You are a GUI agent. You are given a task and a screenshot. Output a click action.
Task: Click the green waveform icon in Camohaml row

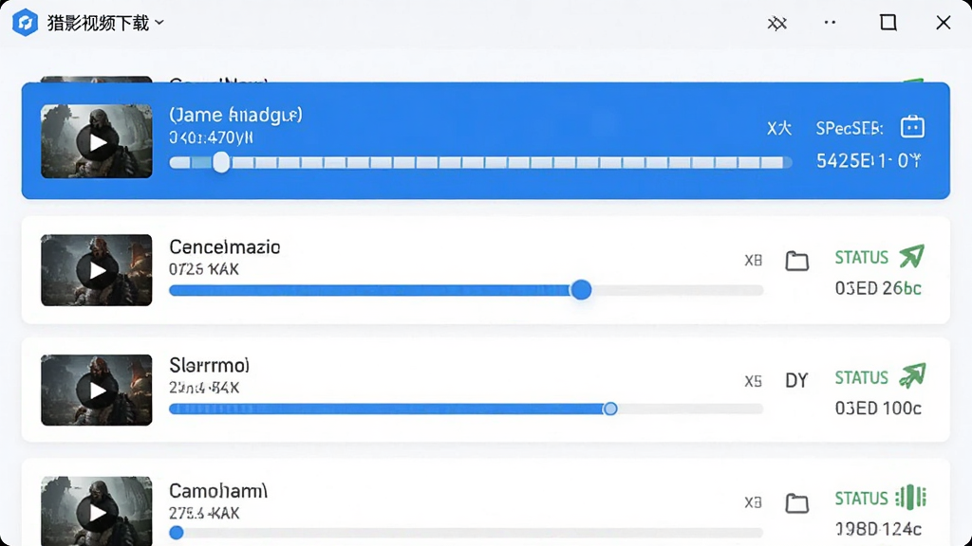tap(910, 497)
